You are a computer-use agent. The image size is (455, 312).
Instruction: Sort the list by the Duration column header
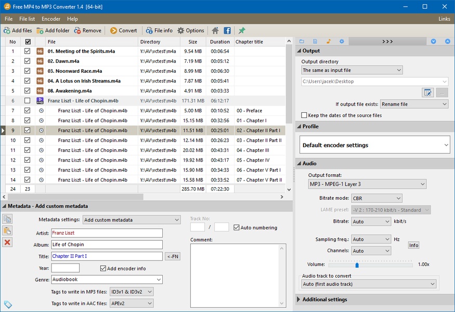tap(220, 42)
